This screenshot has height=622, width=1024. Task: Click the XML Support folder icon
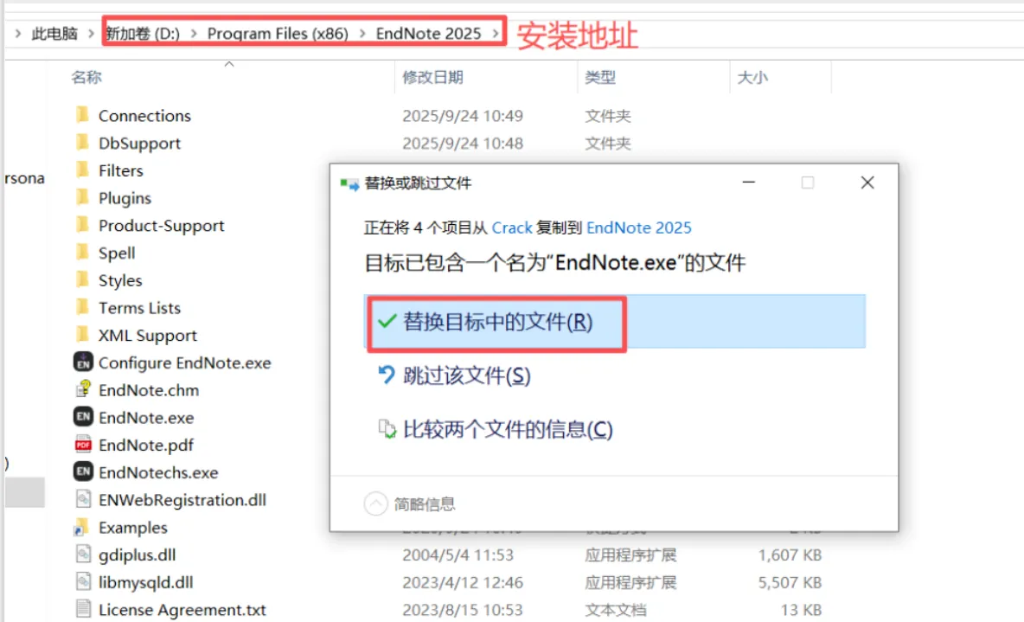(x=82, y=335)
